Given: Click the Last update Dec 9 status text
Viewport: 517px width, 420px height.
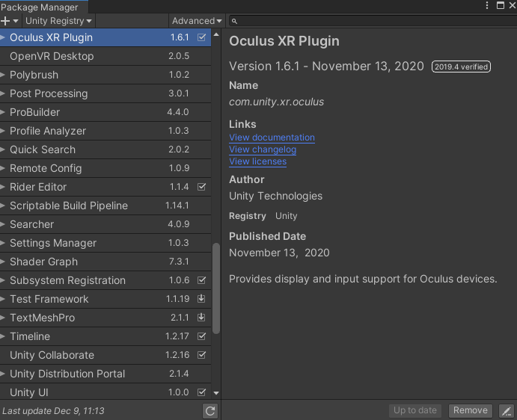Looking at the screenshot, I should coord(53,411).
